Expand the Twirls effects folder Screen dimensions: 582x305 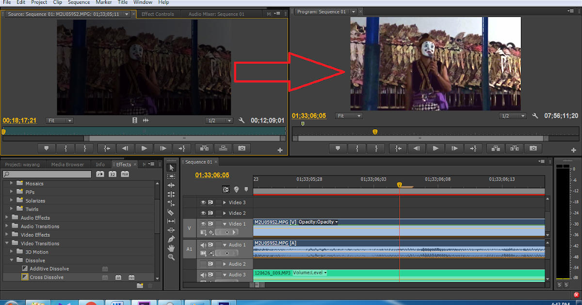coord(12,209)
